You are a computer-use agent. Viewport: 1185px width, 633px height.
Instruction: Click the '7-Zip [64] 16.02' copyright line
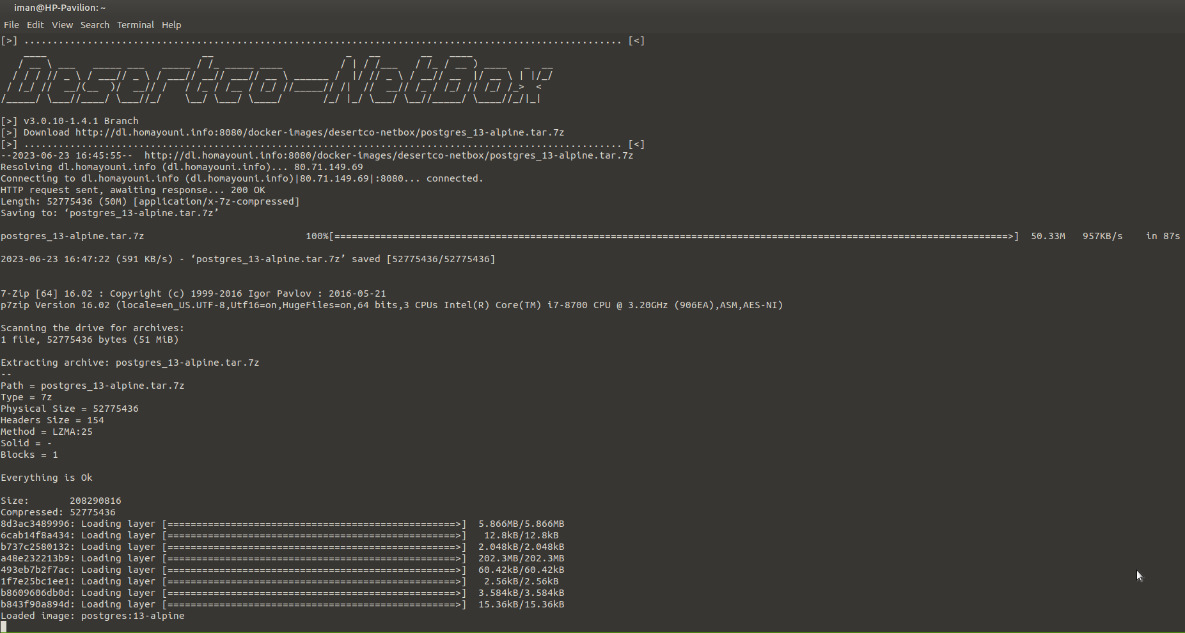click(193, 293)
